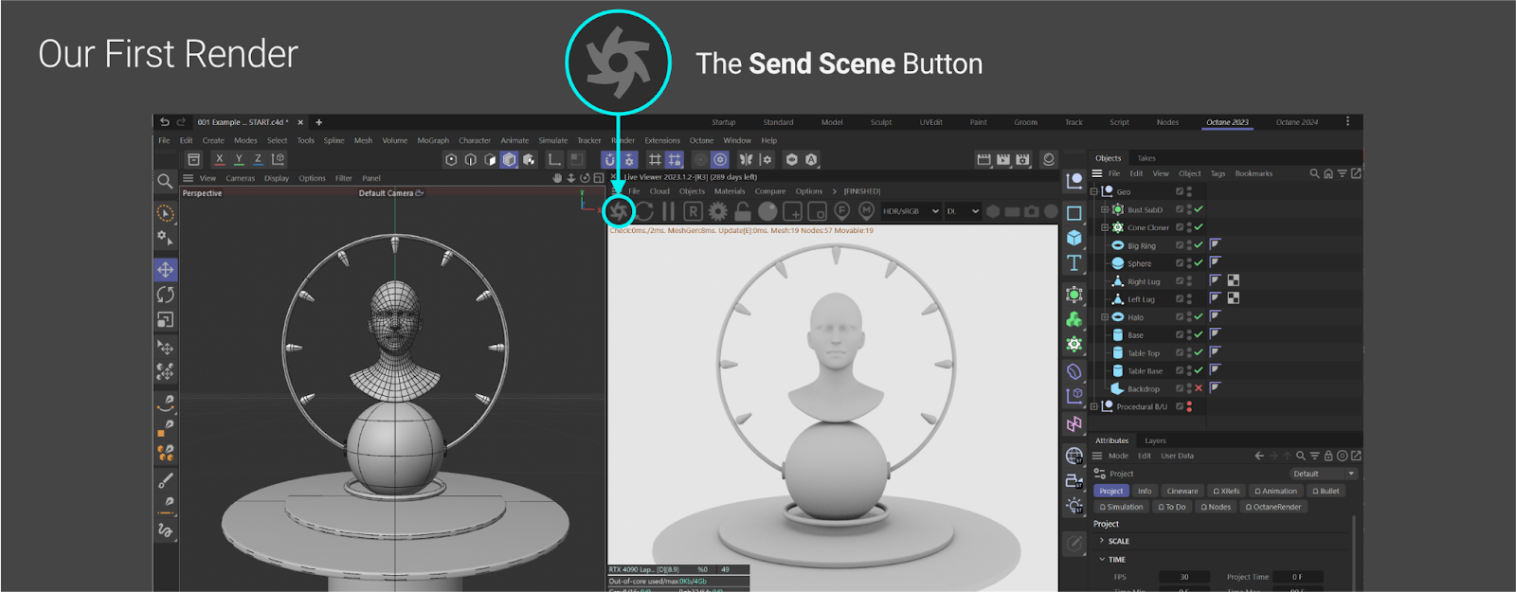
Task: Click the Octane Send Scene button
Action: click(x=619, y=211)
